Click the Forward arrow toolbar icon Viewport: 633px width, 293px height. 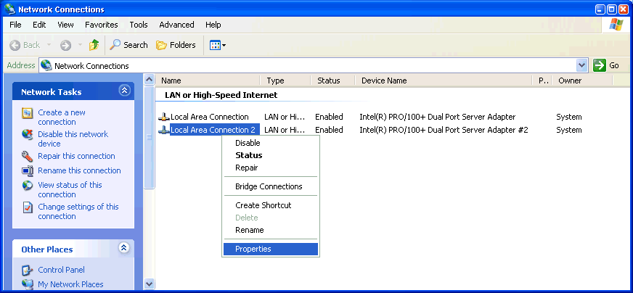coord(66,45)
